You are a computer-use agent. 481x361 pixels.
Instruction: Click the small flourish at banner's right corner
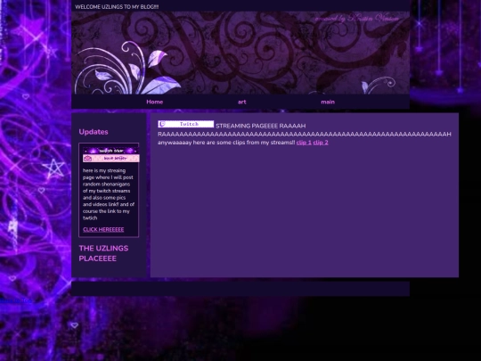click(x=378, y=85)
